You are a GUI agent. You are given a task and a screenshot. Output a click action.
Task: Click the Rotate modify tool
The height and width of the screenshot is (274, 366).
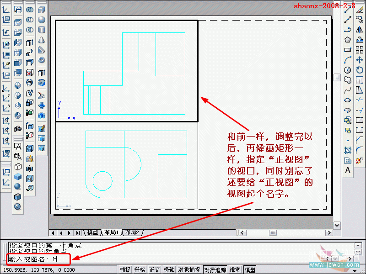[x=360, y=70]
